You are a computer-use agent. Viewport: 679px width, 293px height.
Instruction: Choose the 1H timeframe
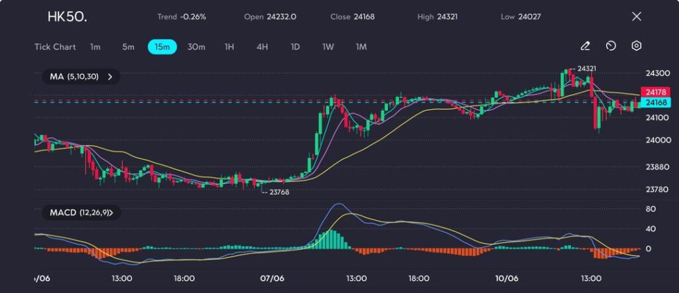pos(229,47)
